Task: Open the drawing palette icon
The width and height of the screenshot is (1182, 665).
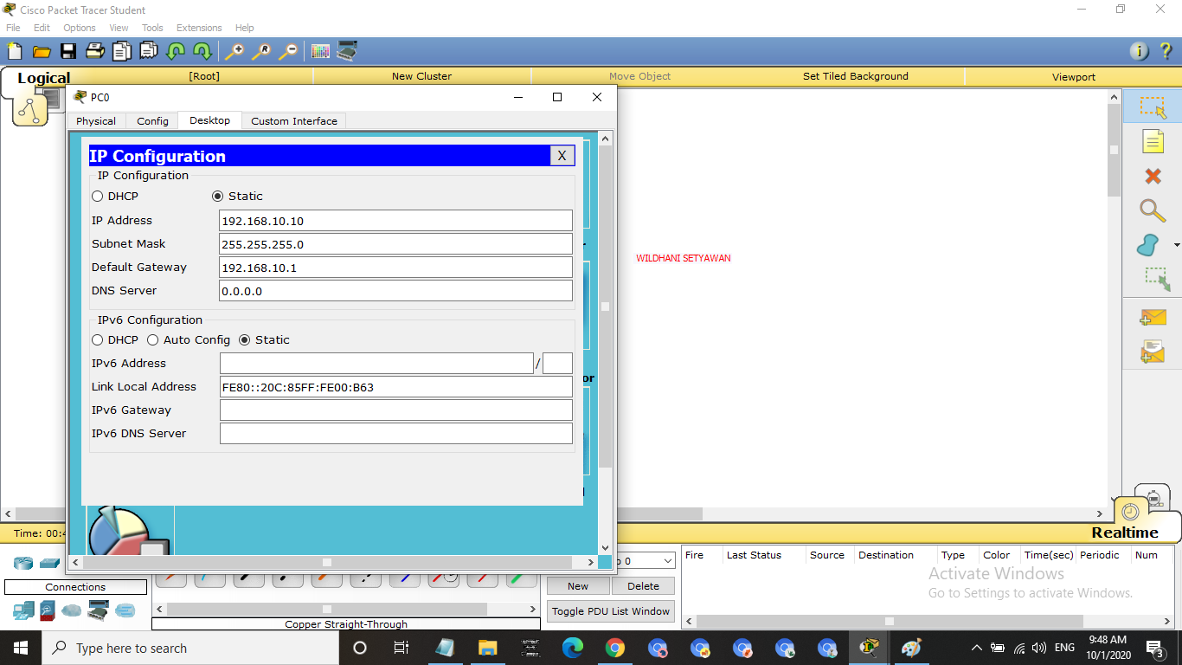Action: pyautogui.click(x=320, y=51)
